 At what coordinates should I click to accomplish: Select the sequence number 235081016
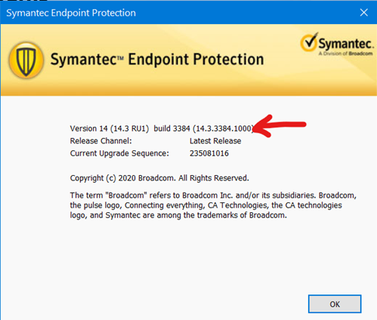[209, 153]
